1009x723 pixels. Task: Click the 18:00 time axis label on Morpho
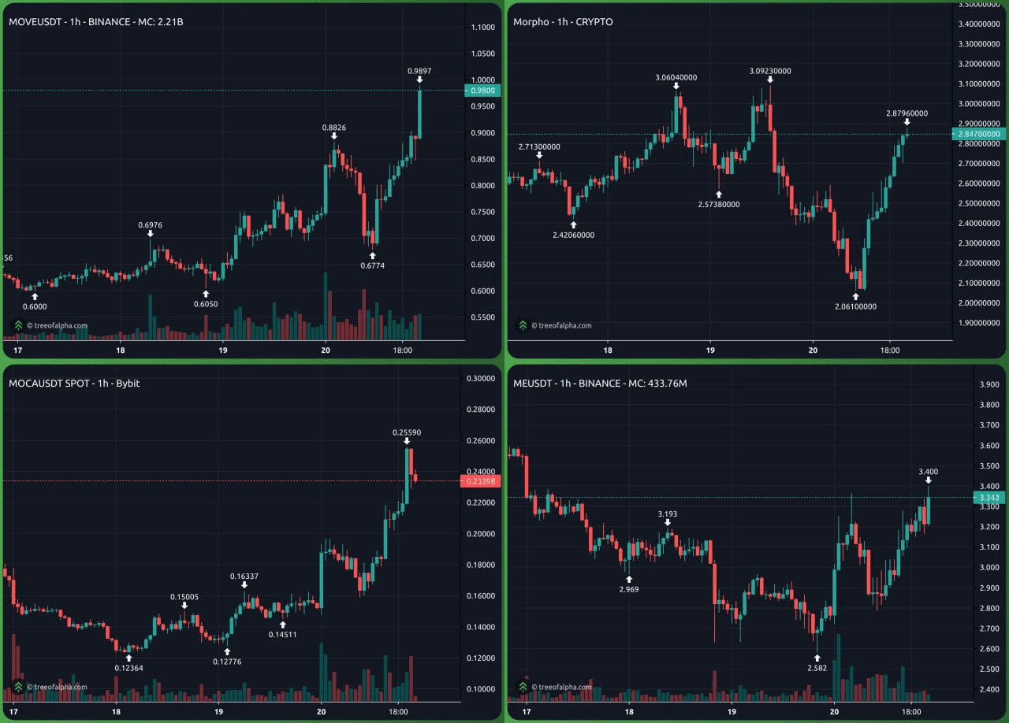pos(889,350)
